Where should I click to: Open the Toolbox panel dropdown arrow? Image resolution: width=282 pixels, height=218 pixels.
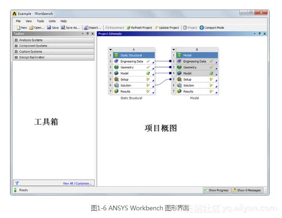[82, 34]
